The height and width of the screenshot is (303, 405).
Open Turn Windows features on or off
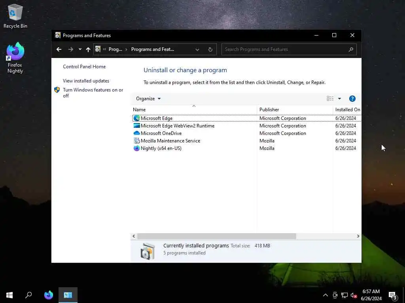tap(93, 93)
